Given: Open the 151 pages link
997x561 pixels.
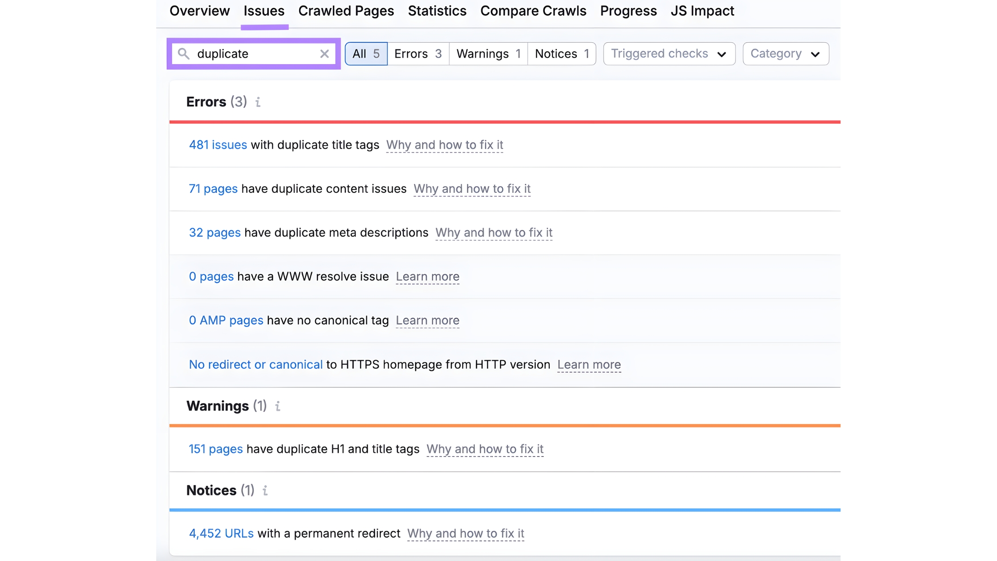Looking at the screenshot, I should click(215, 449).
